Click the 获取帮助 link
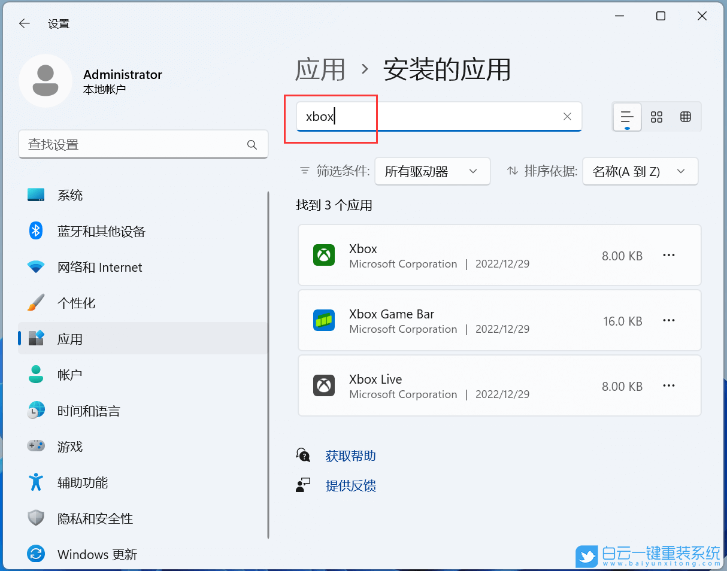 coord(350,455)
